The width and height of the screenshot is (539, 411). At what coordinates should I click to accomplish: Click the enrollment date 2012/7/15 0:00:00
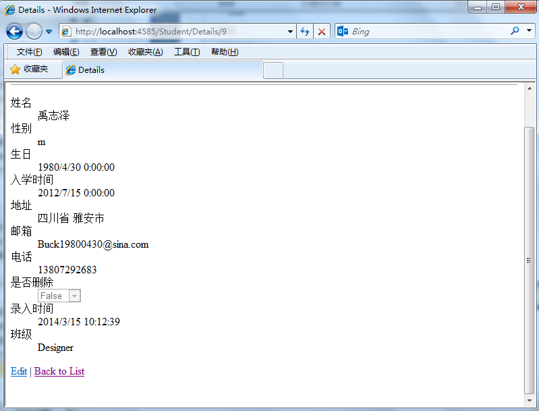click(x=76, y=193)
